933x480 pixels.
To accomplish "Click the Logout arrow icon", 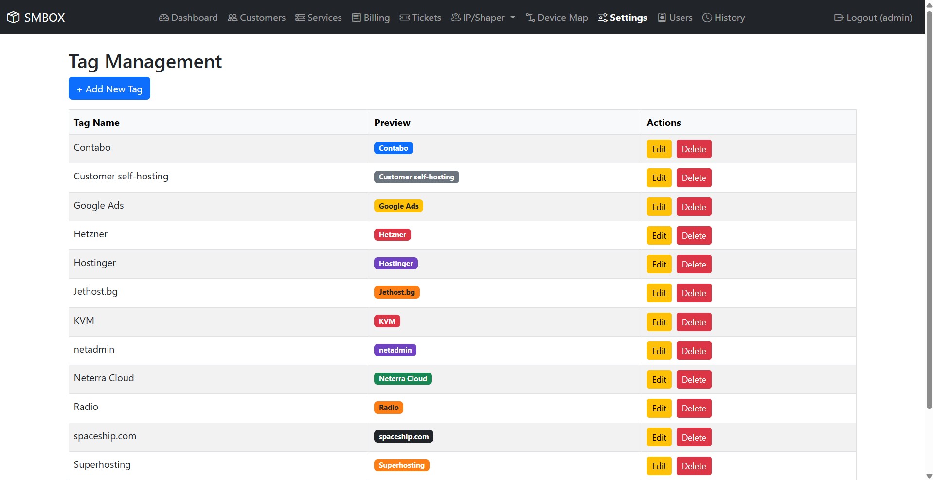I will point(839,18).
